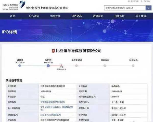
Task: Open the 中国国际金融股份有限公司 link
Action: click(x=53, y=102)
